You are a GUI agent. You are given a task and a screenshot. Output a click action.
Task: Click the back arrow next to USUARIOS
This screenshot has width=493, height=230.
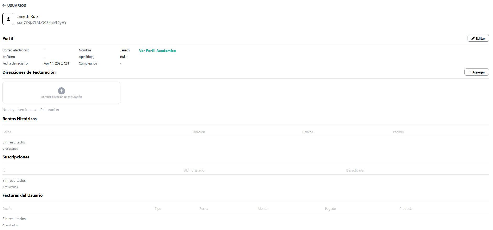click(x=4, y=6)
